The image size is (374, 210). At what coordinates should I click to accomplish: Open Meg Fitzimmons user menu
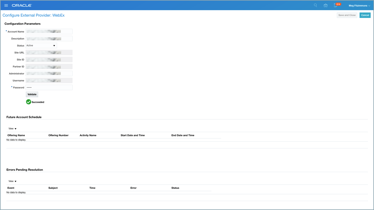(359, 6)
